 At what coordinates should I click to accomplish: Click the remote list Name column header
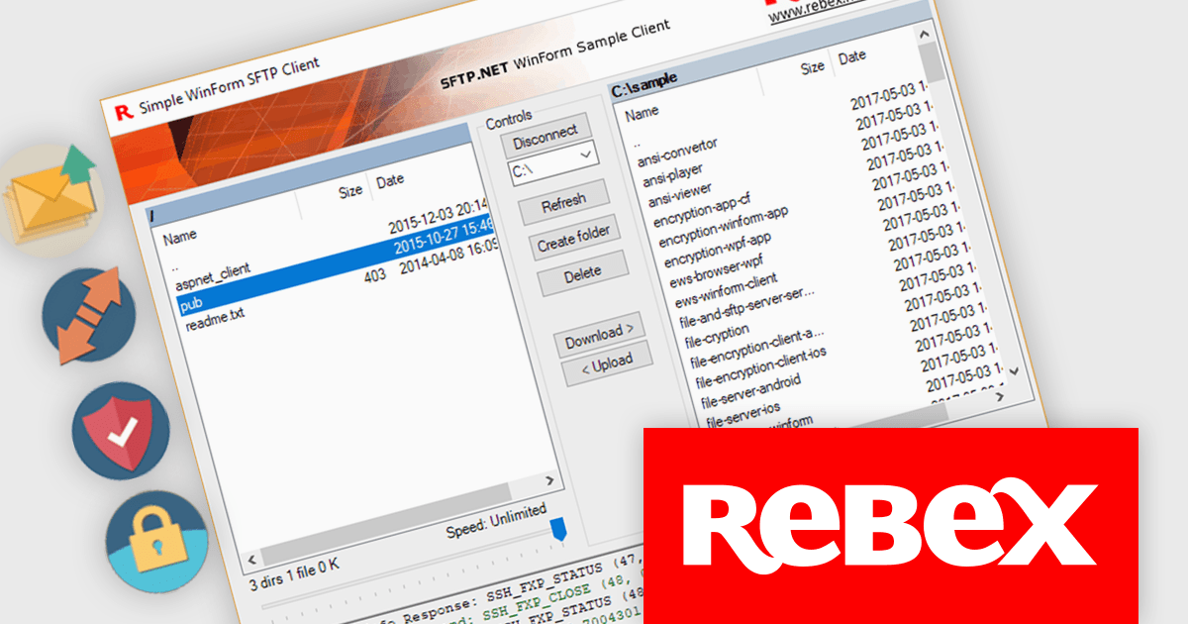180,238
